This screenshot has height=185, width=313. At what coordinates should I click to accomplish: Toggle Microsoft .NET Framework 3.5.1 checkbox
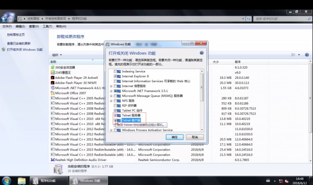pyautogui.click(x=115, y=91)
